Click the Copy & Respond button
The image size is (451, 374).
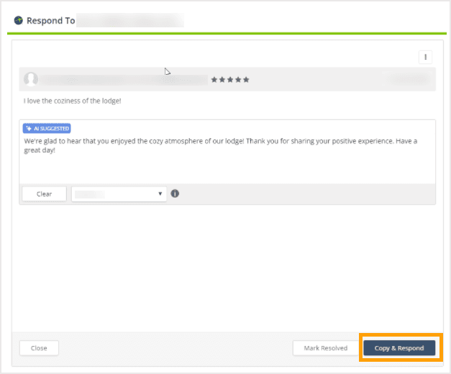399,348
